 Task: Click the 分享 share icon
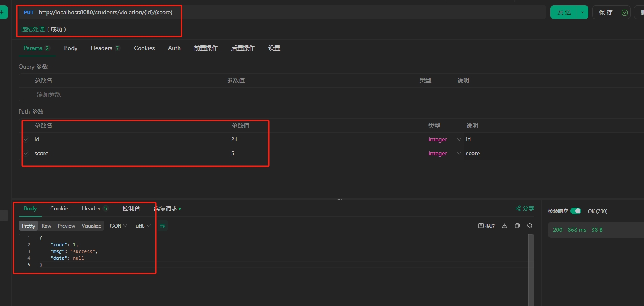pyautogui.click(x=525, y=208)
